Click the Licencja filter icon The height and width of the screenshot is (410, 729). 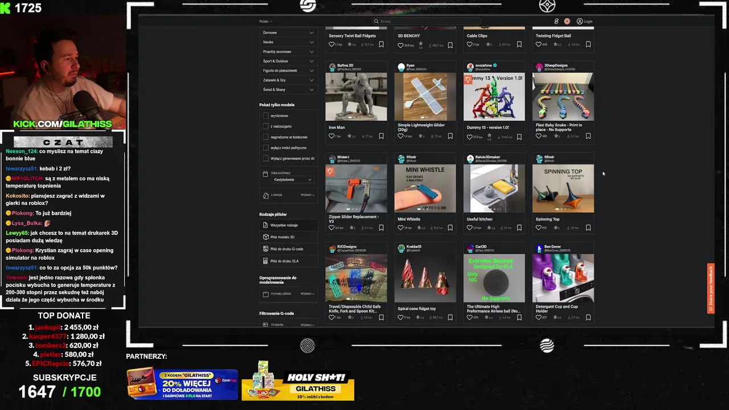point(265,195)
